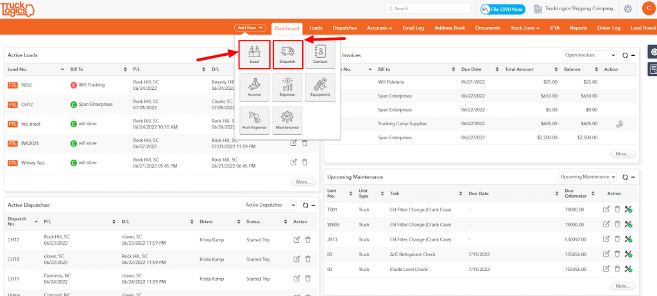Open the Upcoming Maintenance filter dropdown
The image size is (657, 296).
588,177
